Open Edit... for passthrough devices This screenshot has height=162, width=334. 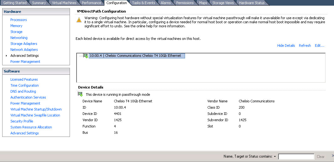pyautogui.click(x=319, y=46)
